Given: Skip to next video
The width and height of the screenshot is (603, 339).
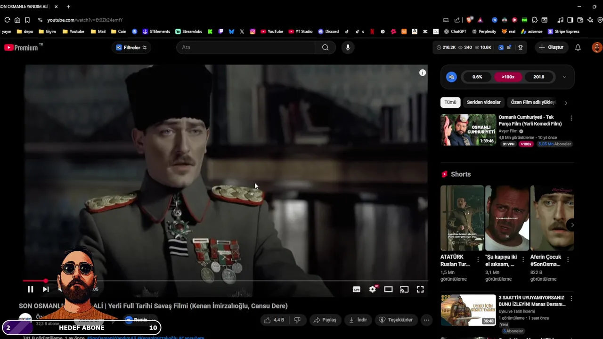Looking at the screenshot, I should click(46, 289).
